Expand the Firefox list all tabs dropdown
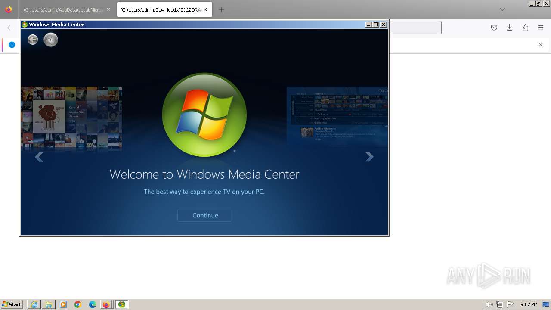The image size is (551, 310). click(x=502, y=9)
